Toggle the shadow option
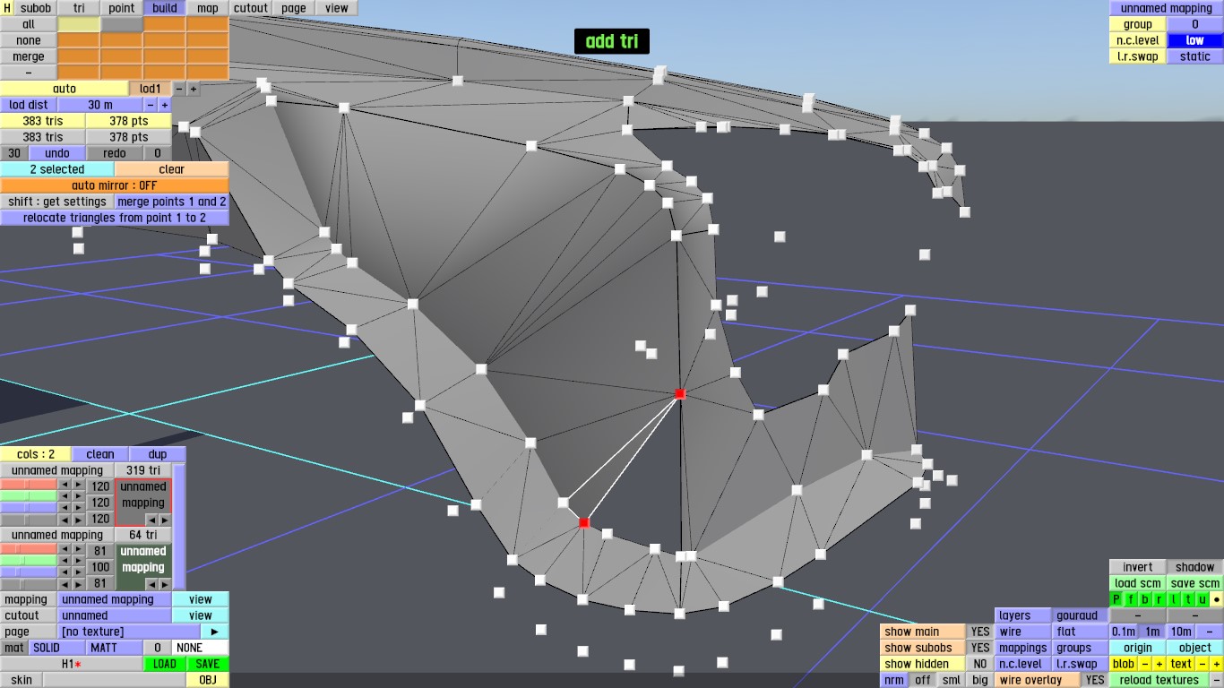The image size is (1224, 688). point(1195,567)
